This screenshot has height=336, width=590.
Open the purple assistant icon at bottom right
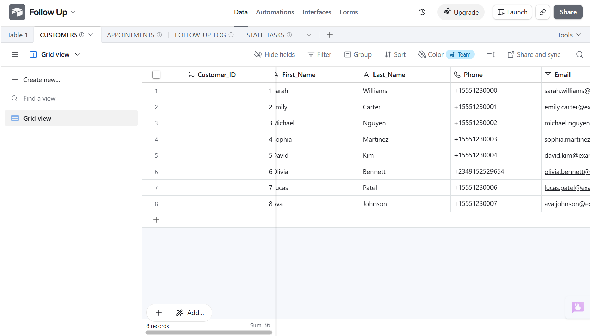578,307
